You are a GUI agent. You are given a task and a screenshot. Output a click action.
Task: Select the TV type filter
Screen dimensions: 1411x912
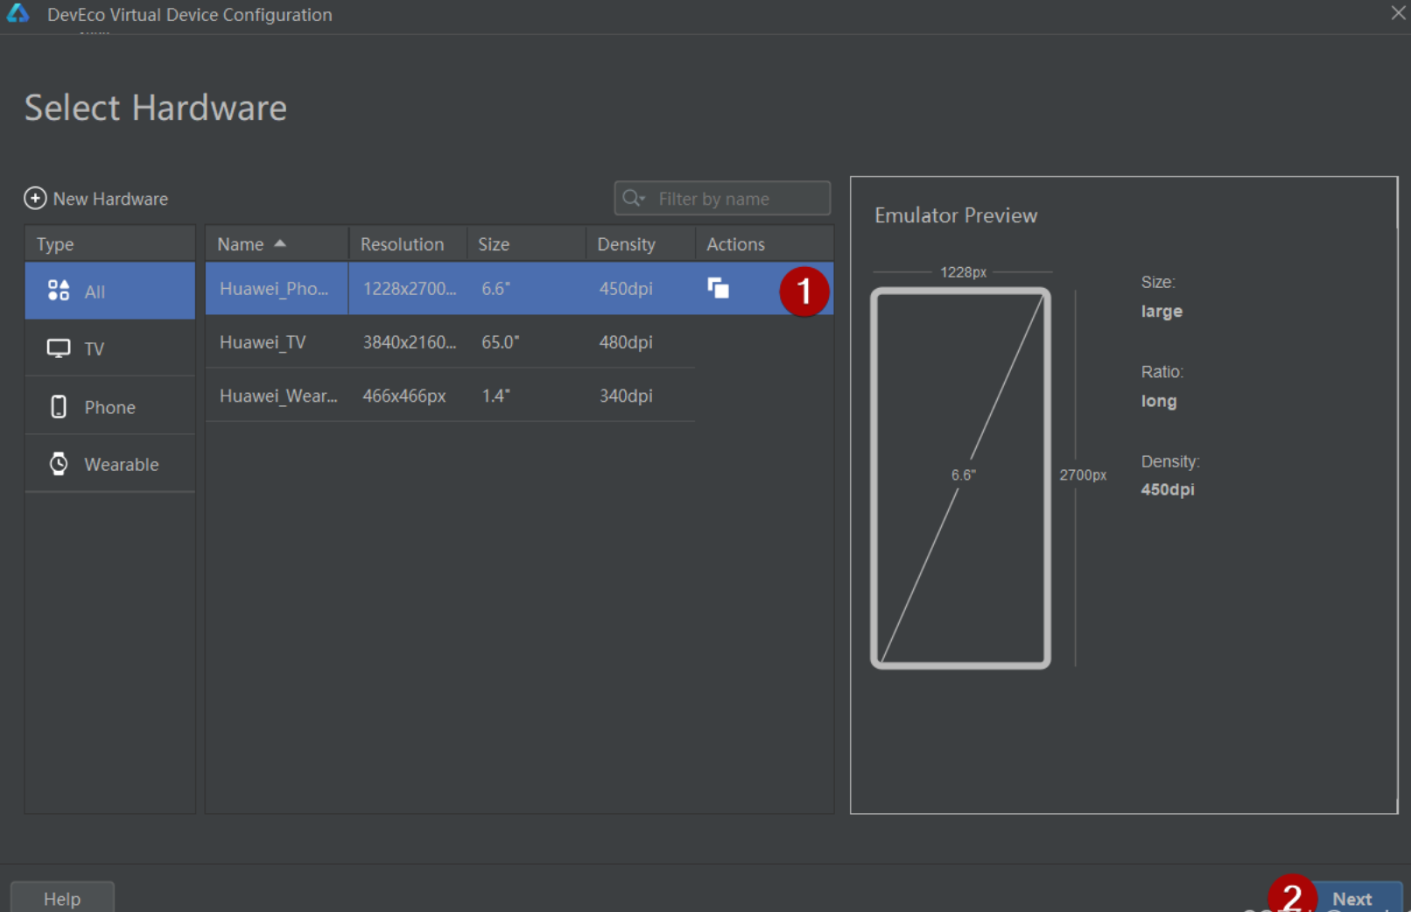point(110,348)
